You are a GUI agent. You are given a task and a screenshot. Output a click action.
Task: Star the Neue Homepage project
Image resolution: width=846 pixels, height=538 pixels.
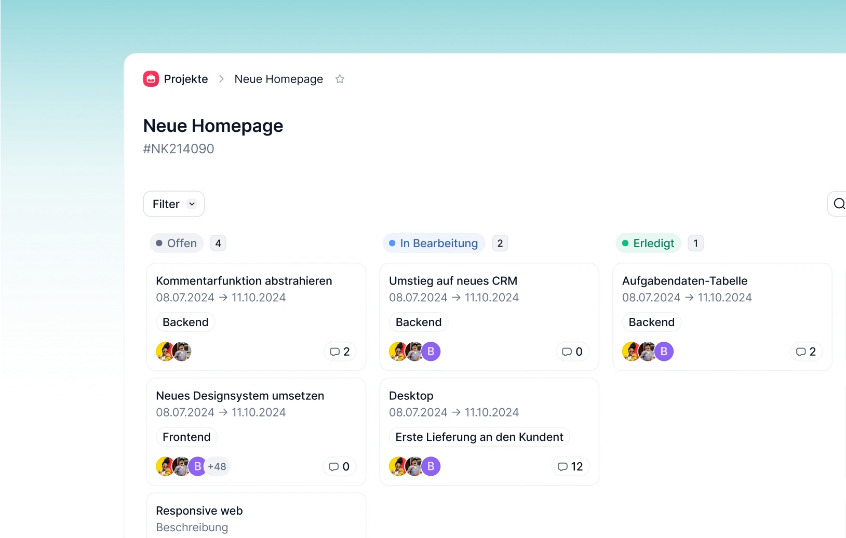tap(340, 79)
